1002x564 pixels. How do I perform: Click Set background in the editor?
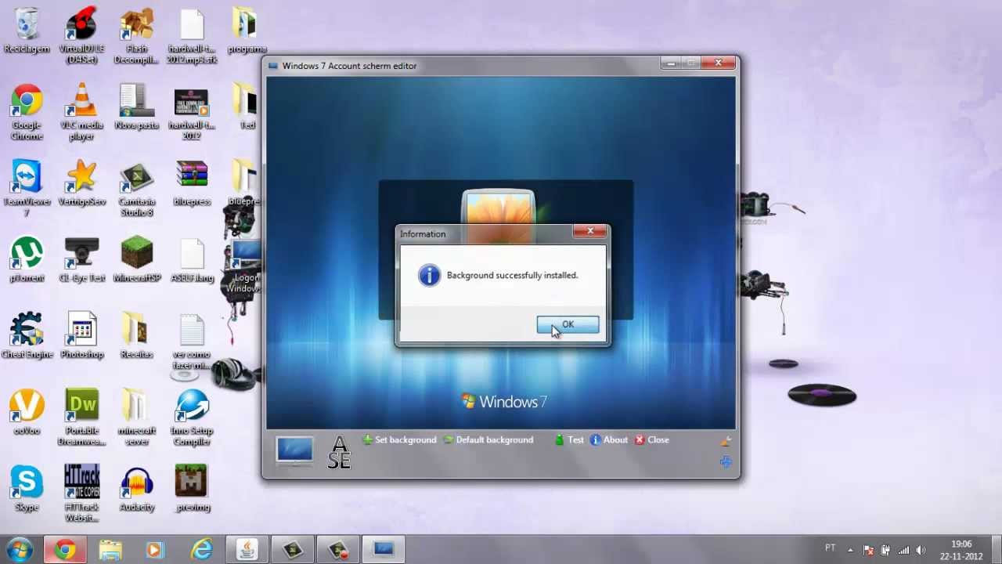coord(399,440)
